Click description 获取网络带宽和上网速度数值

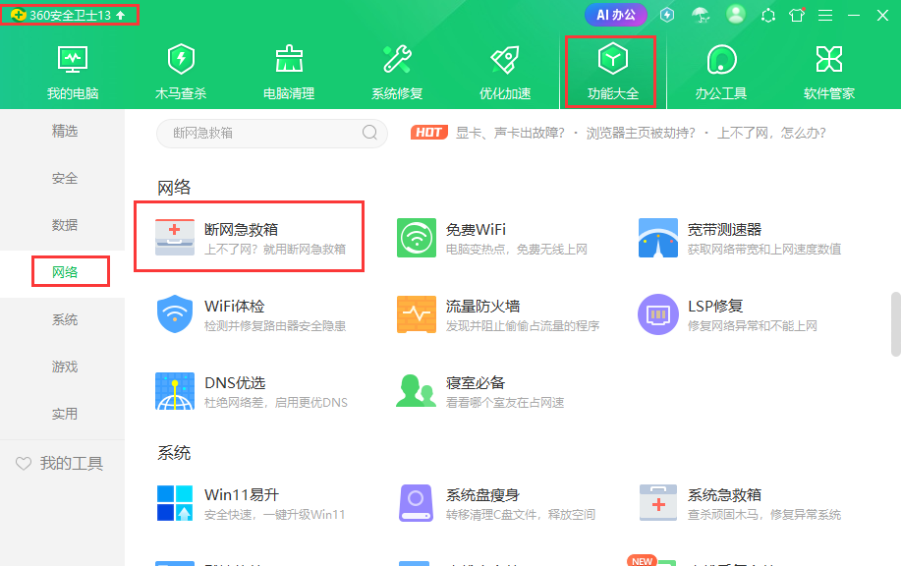point(764,250)
